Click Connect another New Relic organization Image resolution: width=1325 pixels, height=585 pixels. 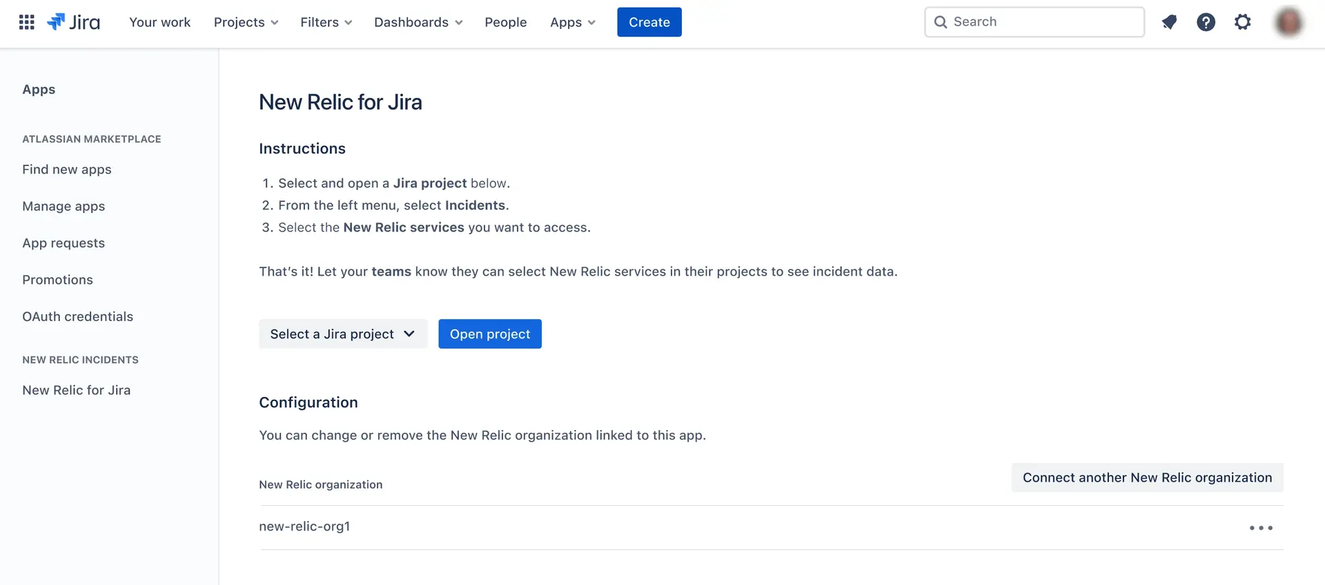point(1146,478)
